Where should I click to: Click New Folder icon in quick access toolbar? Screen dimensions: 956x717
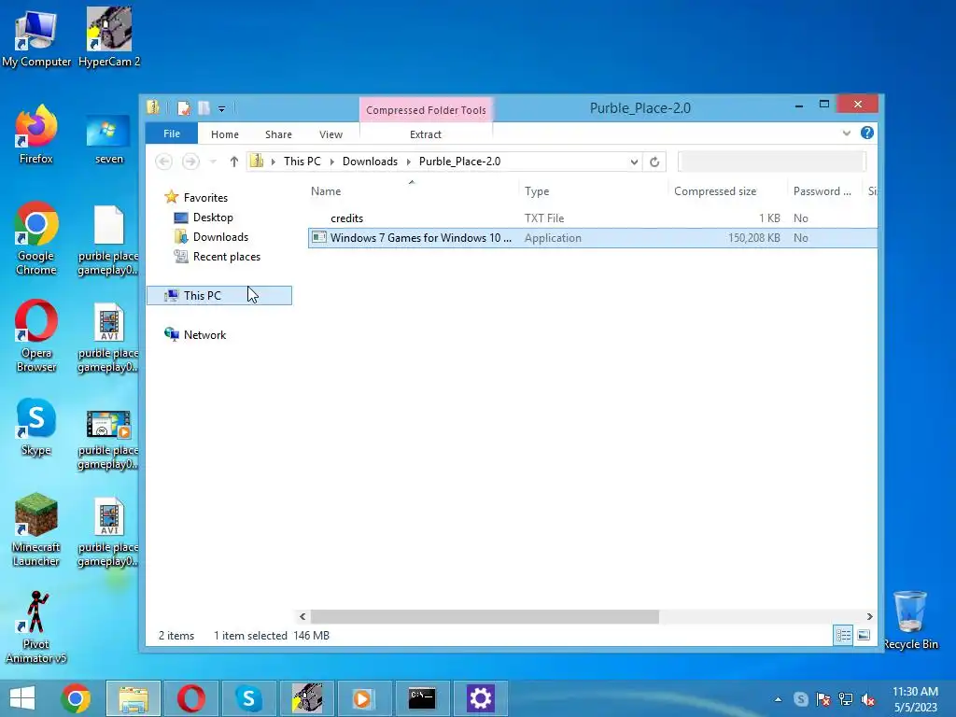pos(204,108)
